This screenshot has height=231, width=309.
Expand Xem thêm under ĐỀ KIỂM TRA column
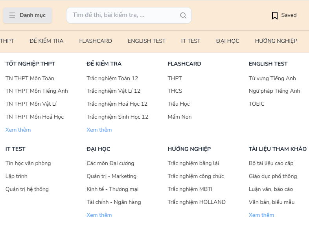coord(99,130)
